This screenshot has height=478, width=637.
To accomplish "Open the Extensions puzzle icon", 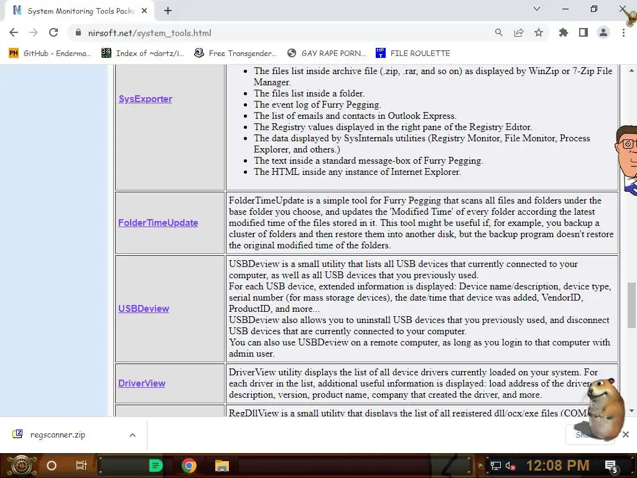I will pyautogui.click(x=564, y=32).
